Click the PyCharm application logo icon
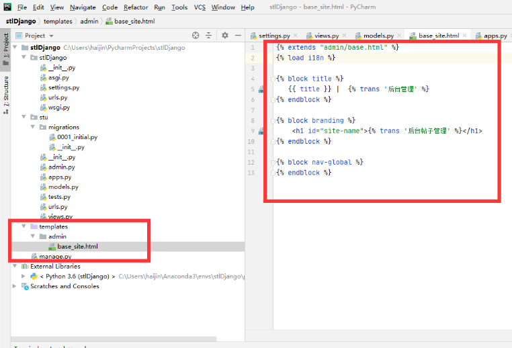 click(7, 7)
